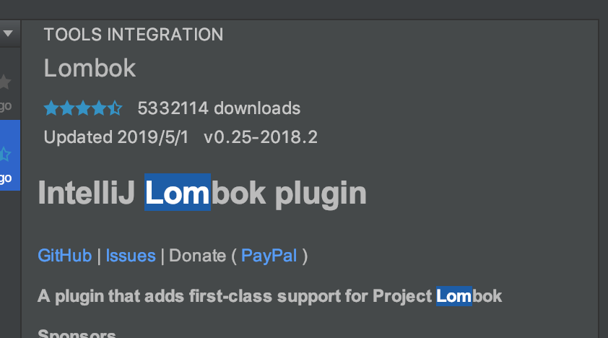Image resolution: width=608 pixels, height=338 pixels.
Task: Follow the PayPal donation link
Action: point(269,256)
